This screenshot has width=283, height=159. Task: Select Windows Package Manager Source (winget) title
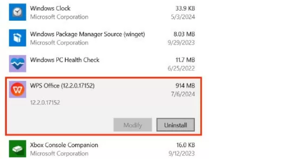pos(87,34)
